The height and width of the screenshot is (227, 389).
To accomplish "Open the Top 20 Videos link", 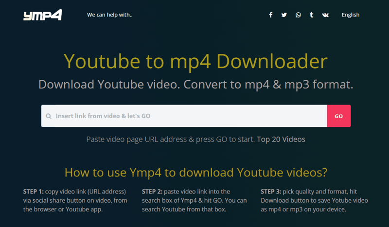I will 281,139.
